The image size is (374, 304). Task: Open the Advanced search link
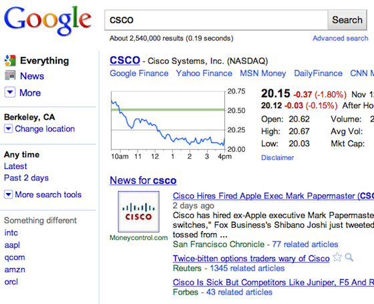(x=341, y=38)
